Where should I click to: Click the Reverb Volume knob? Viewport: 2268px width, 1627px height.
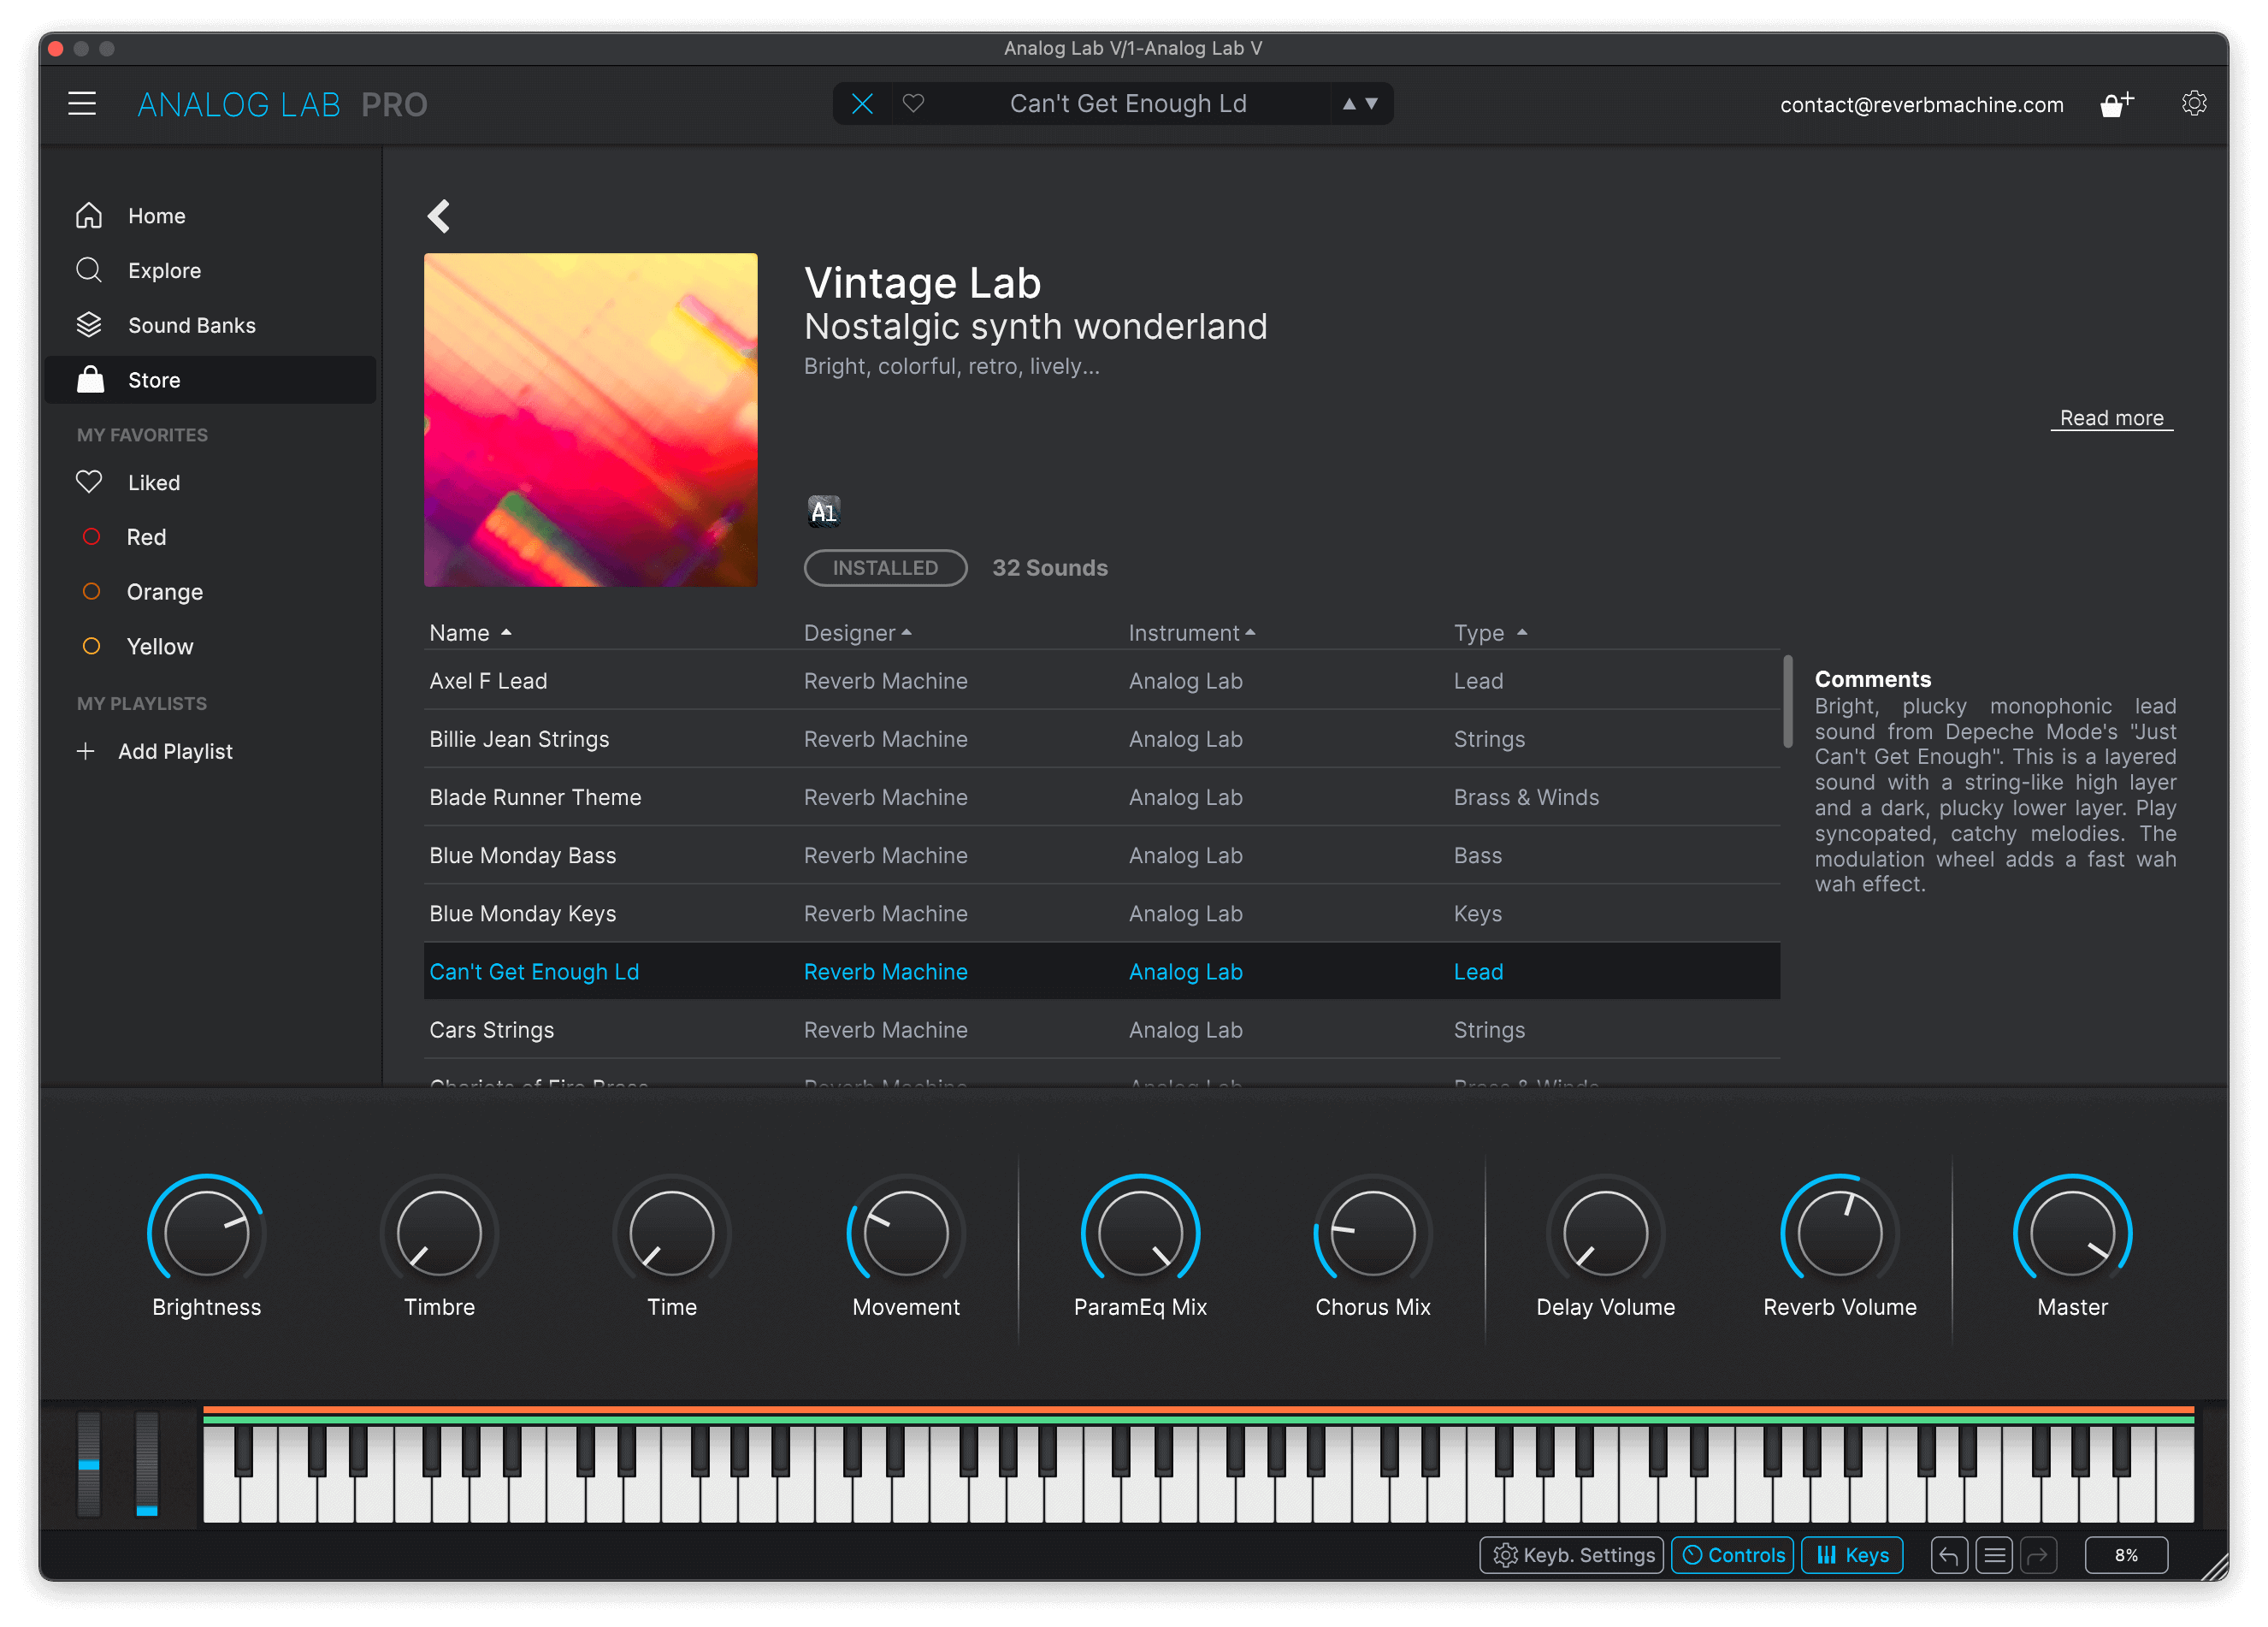point(1840,1232)
